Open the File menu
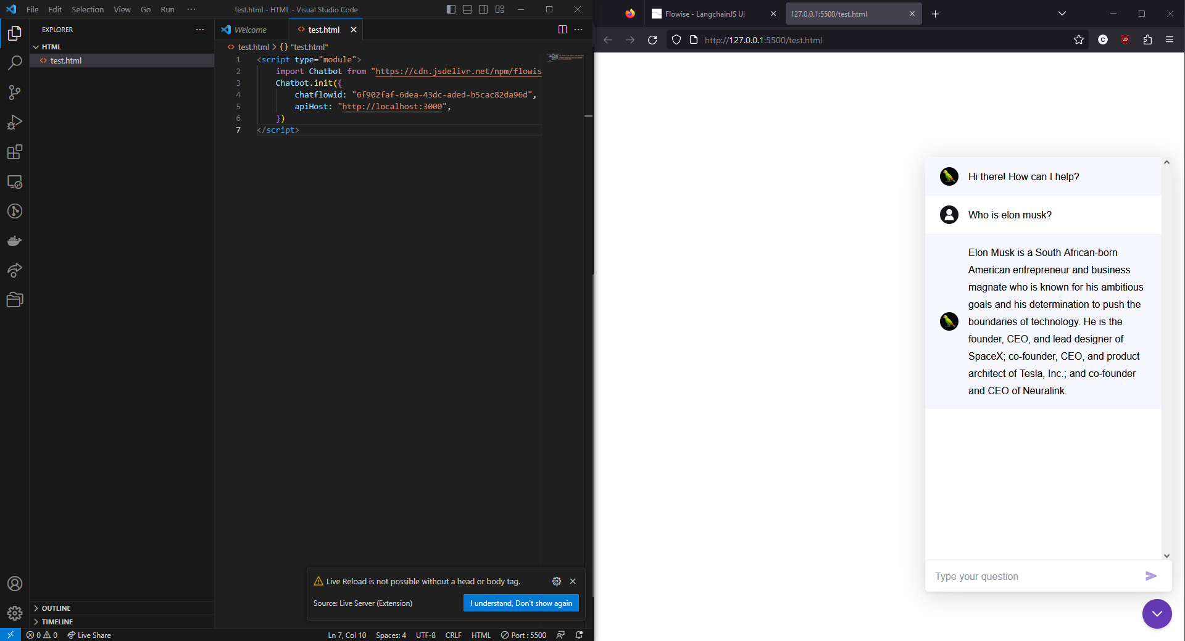 point(33,9)
